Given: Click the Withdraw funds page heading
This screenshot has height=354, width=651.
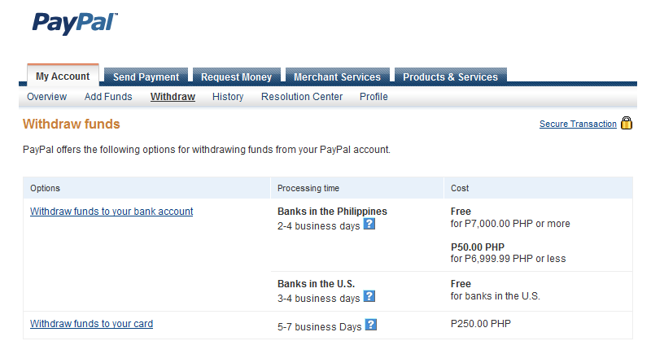Looking at the screenshot, I should [x=72, y=125].
